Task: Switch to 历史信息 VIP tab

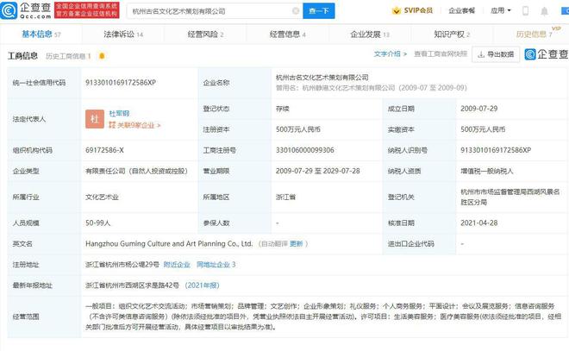Action: pyautogui.click(x=535, y=34)
